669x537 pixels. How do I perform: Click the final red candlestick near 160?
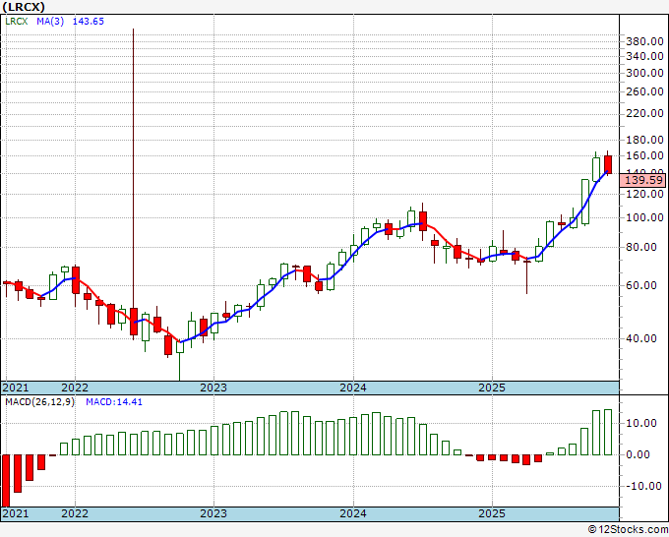[x=608, y=164]
